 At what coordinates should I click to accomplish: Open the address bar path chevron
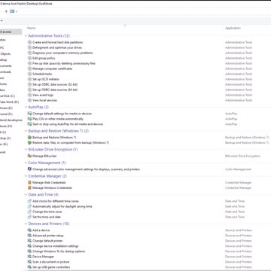coord(17,11)
